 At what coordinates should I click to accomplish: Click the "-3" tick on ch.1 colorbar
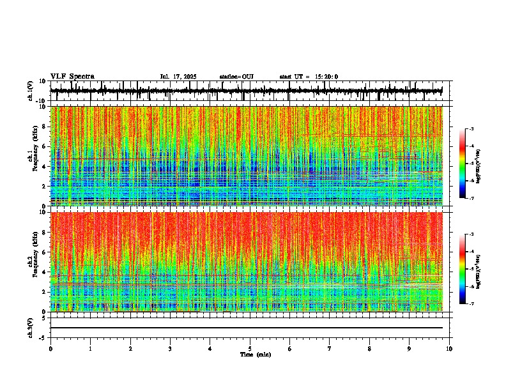(x=471, y=128)
